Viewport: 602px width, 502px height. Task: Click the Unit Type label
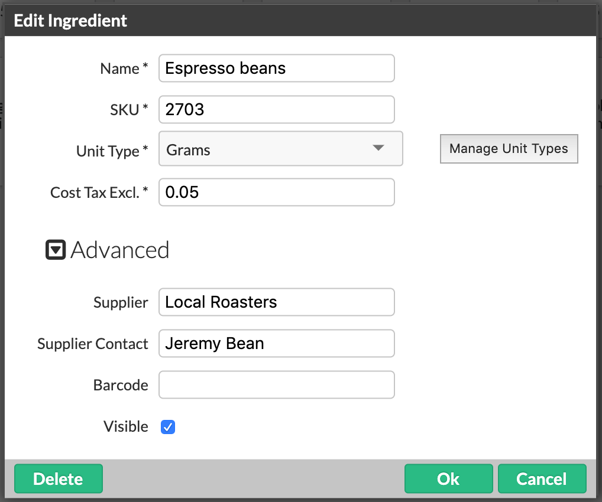[x=112, y=151]
